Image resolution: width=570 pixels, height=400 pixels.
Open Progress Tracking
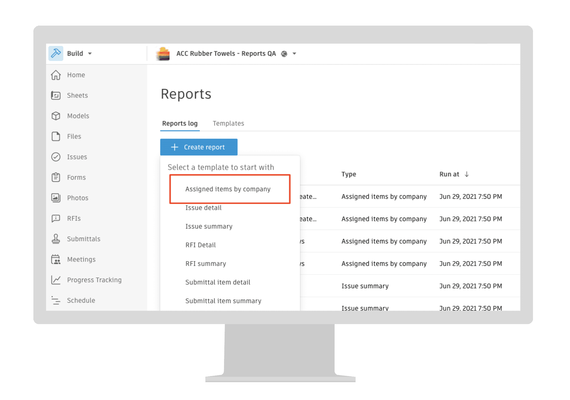click(x=94, y=280)
